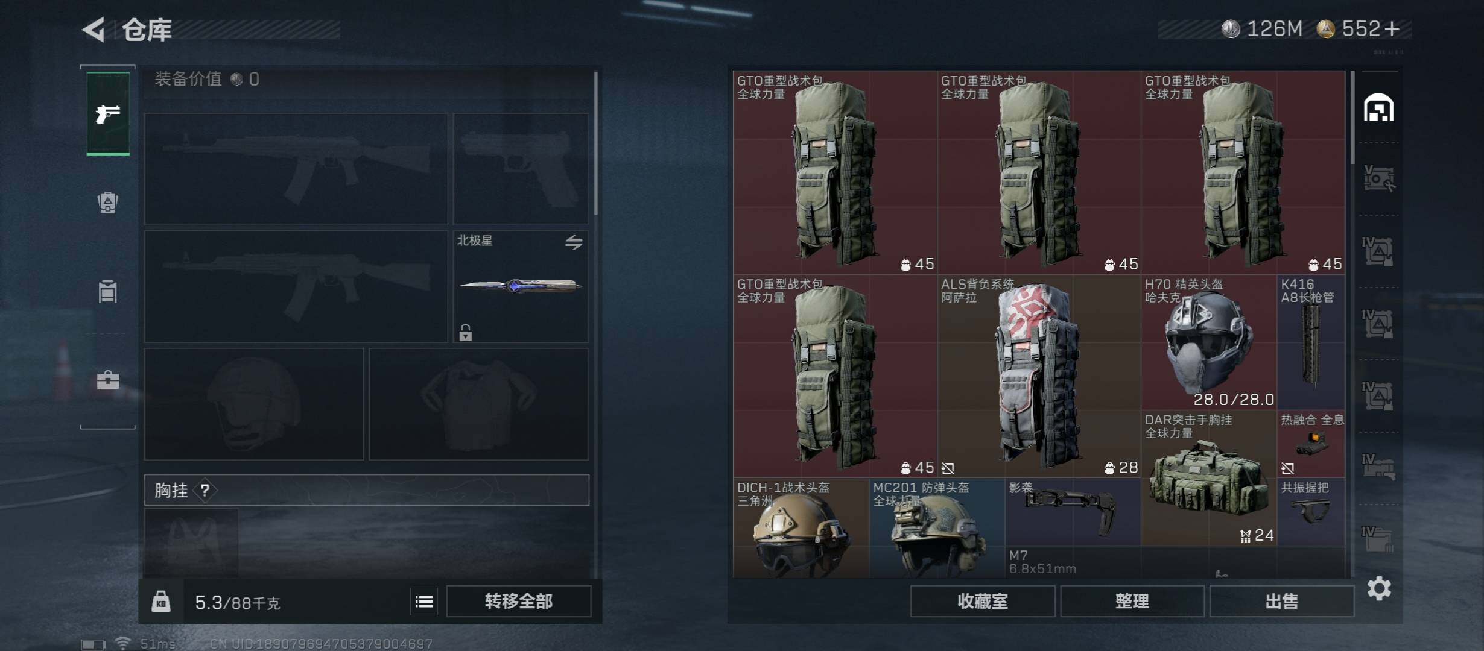1484x651 pixels.
Task: Click the 整理 sort button
Action: tap(1132, 601)
